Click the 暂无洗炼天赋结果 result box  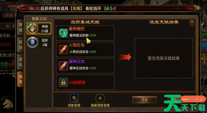coord(163,58)
